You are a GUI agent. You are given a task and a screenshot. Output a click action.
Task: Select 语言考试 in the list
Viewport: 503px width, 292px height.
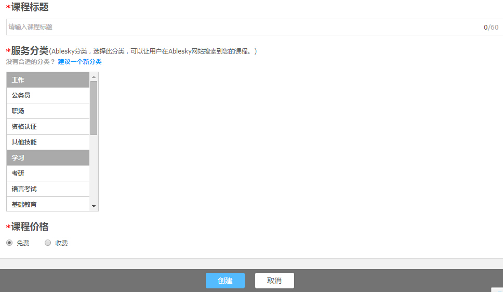48,189
